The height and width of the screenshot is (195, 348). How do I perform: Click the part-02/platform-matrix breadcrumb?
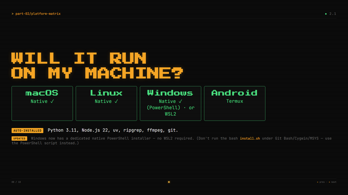coord(36,14)
